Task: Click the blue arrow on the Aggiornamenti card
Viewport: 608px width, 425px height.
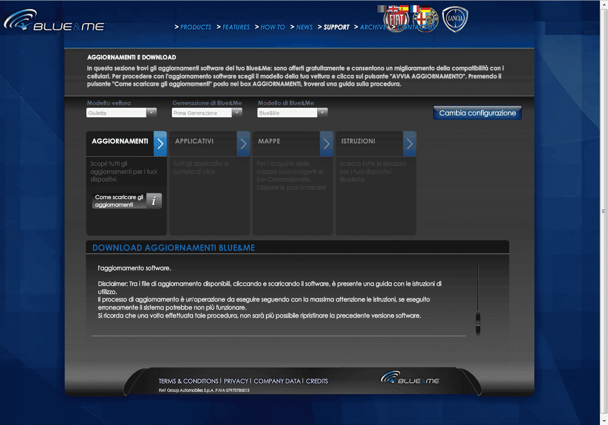Action: coord(160,143)
